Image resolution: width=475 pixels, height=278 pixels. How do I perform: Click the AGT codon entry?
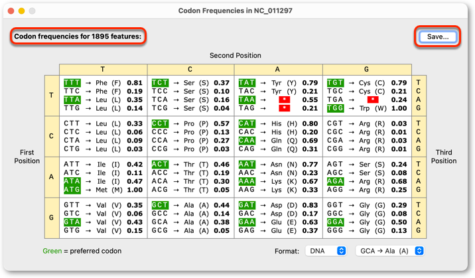click(335, 164)
